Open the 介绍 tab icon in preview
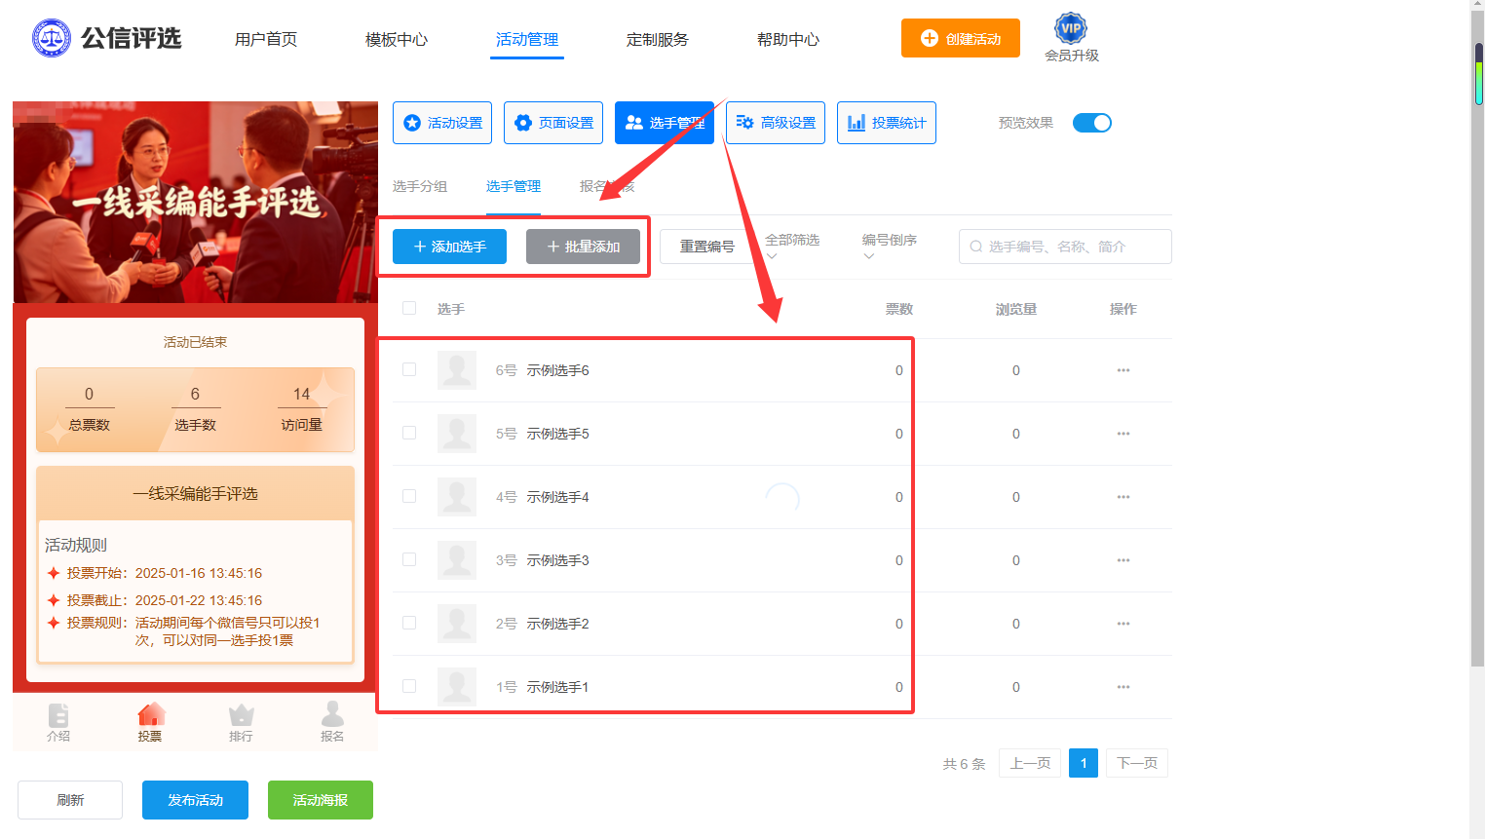 [x=58, y=715]
